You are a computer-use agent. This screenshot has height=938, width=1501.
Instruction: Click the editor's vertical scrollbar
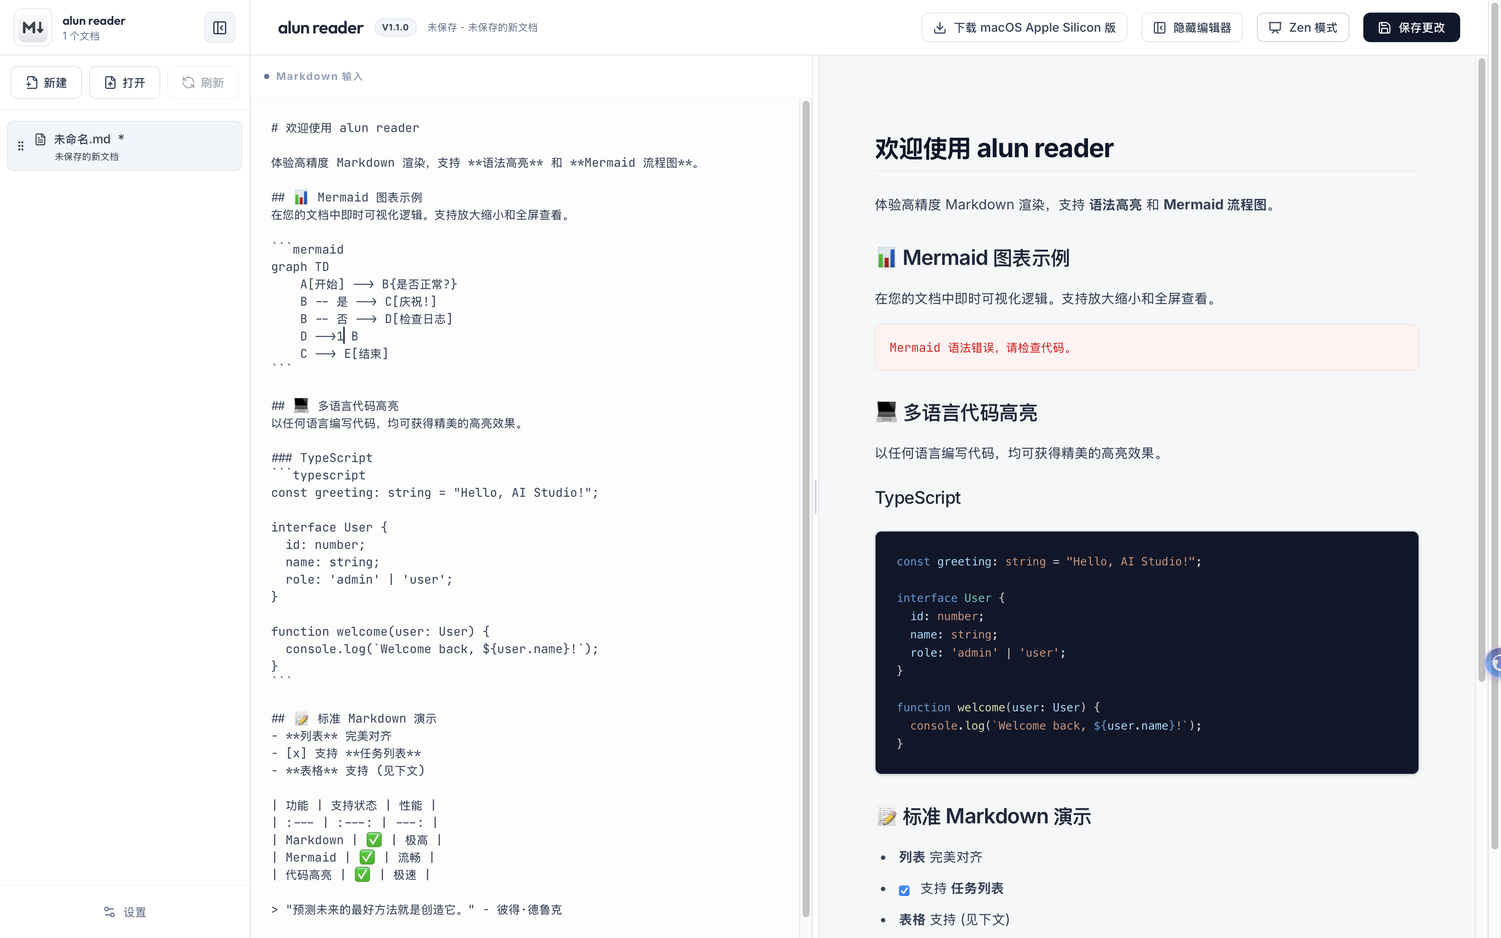[x=806, y=508]
